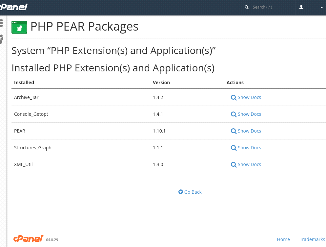326x247 pixels.
Task: Click the green PHP PEAR Packages icon
Action: [19, 27]
